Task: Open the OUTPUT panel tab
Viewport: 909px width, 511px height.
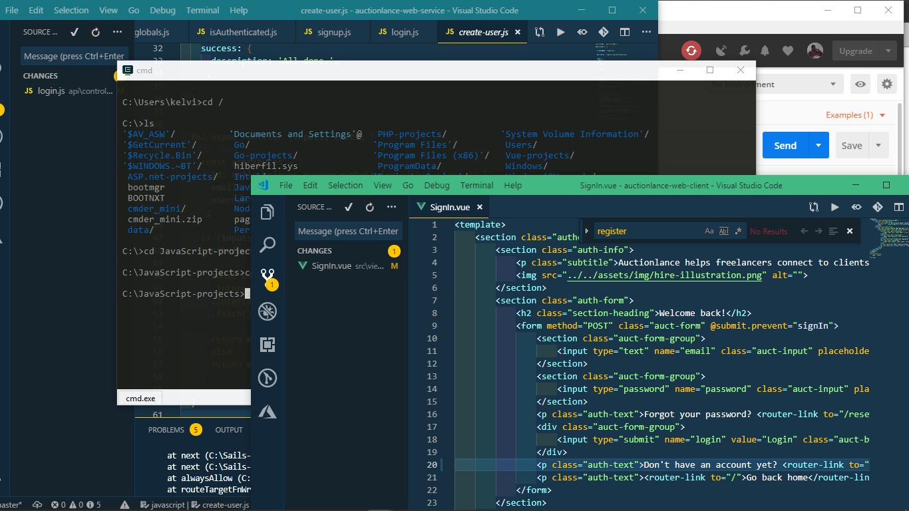Action: (x=229, y=430)
